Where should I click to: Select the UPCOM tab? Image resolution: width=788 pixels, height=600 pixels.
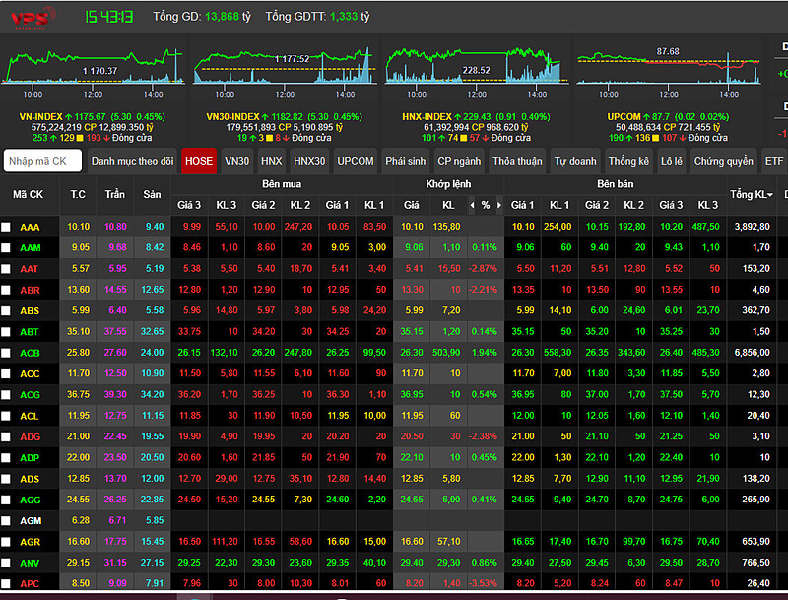pos(356,161)
